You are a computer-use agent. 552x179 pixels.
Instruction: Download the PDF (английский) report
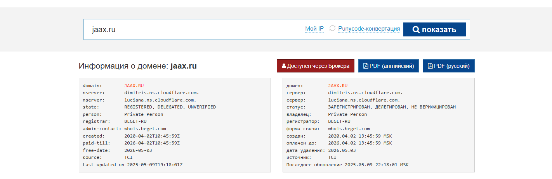(388, 66)
